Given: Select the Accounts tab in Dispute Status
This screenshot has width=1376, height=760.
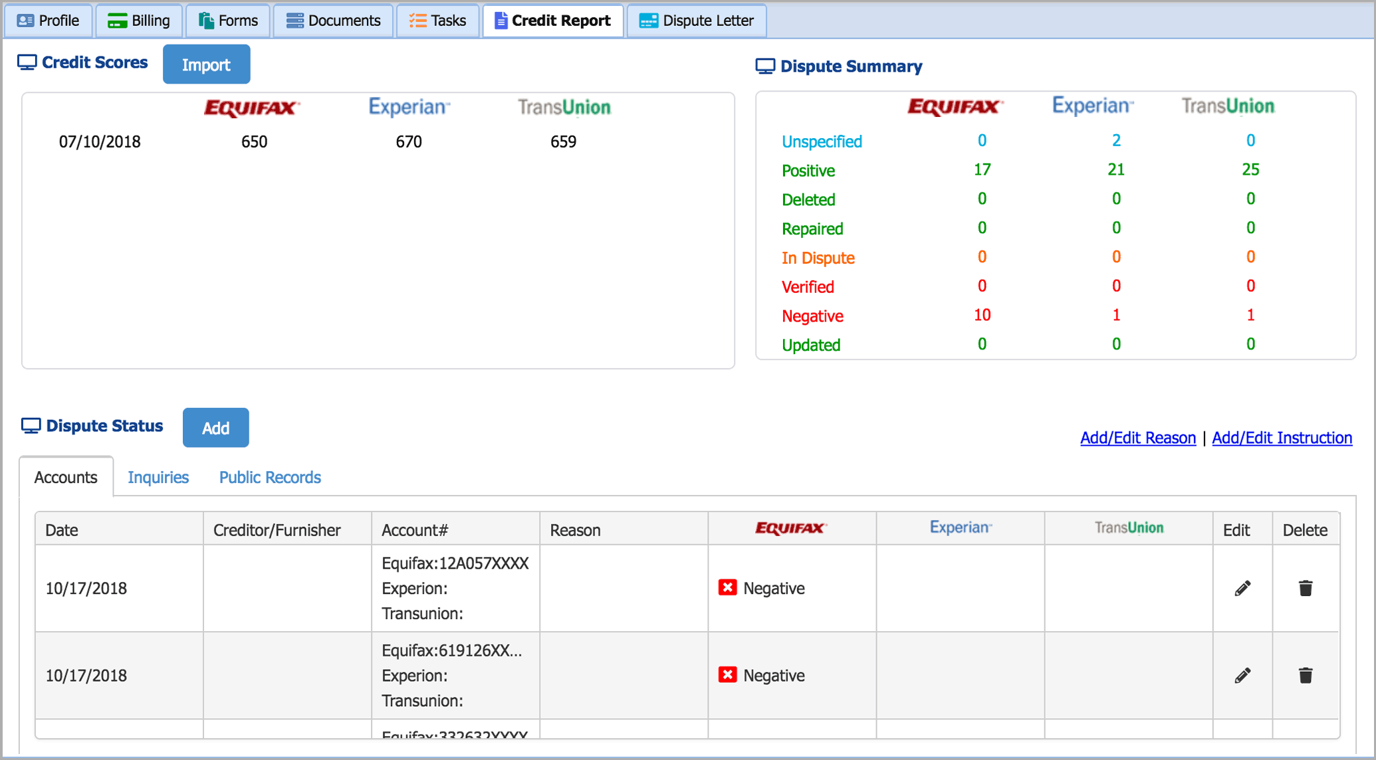Looking at the screenshot, I should (66, 477).
